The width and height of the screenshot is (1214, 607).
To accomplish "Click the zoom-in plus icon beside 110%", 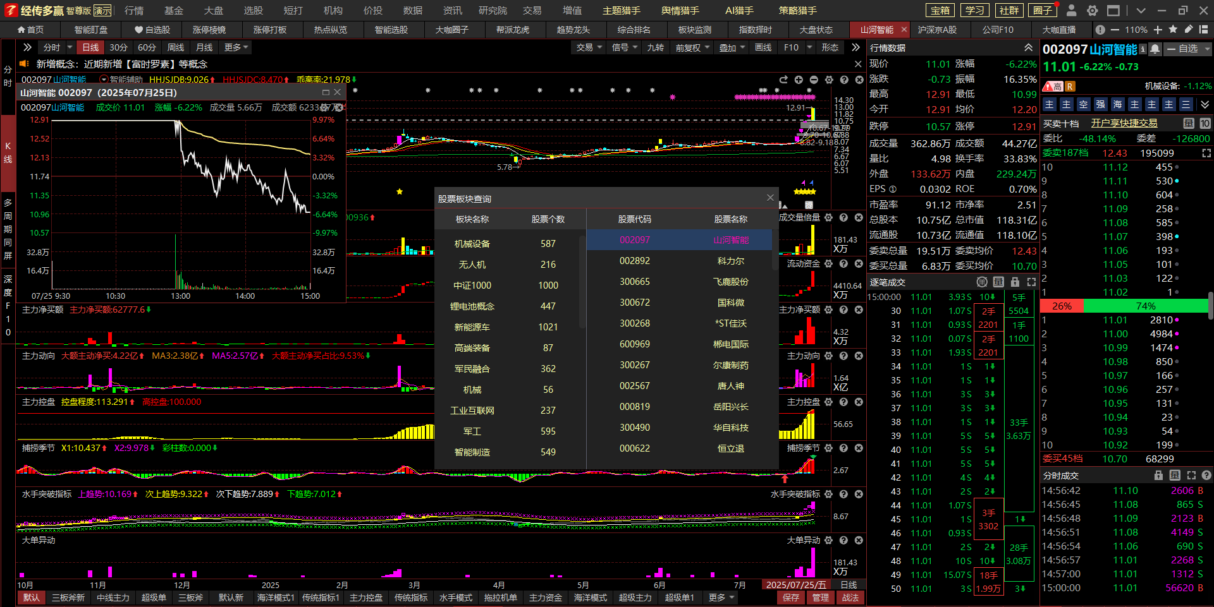I will point(1158,30).
